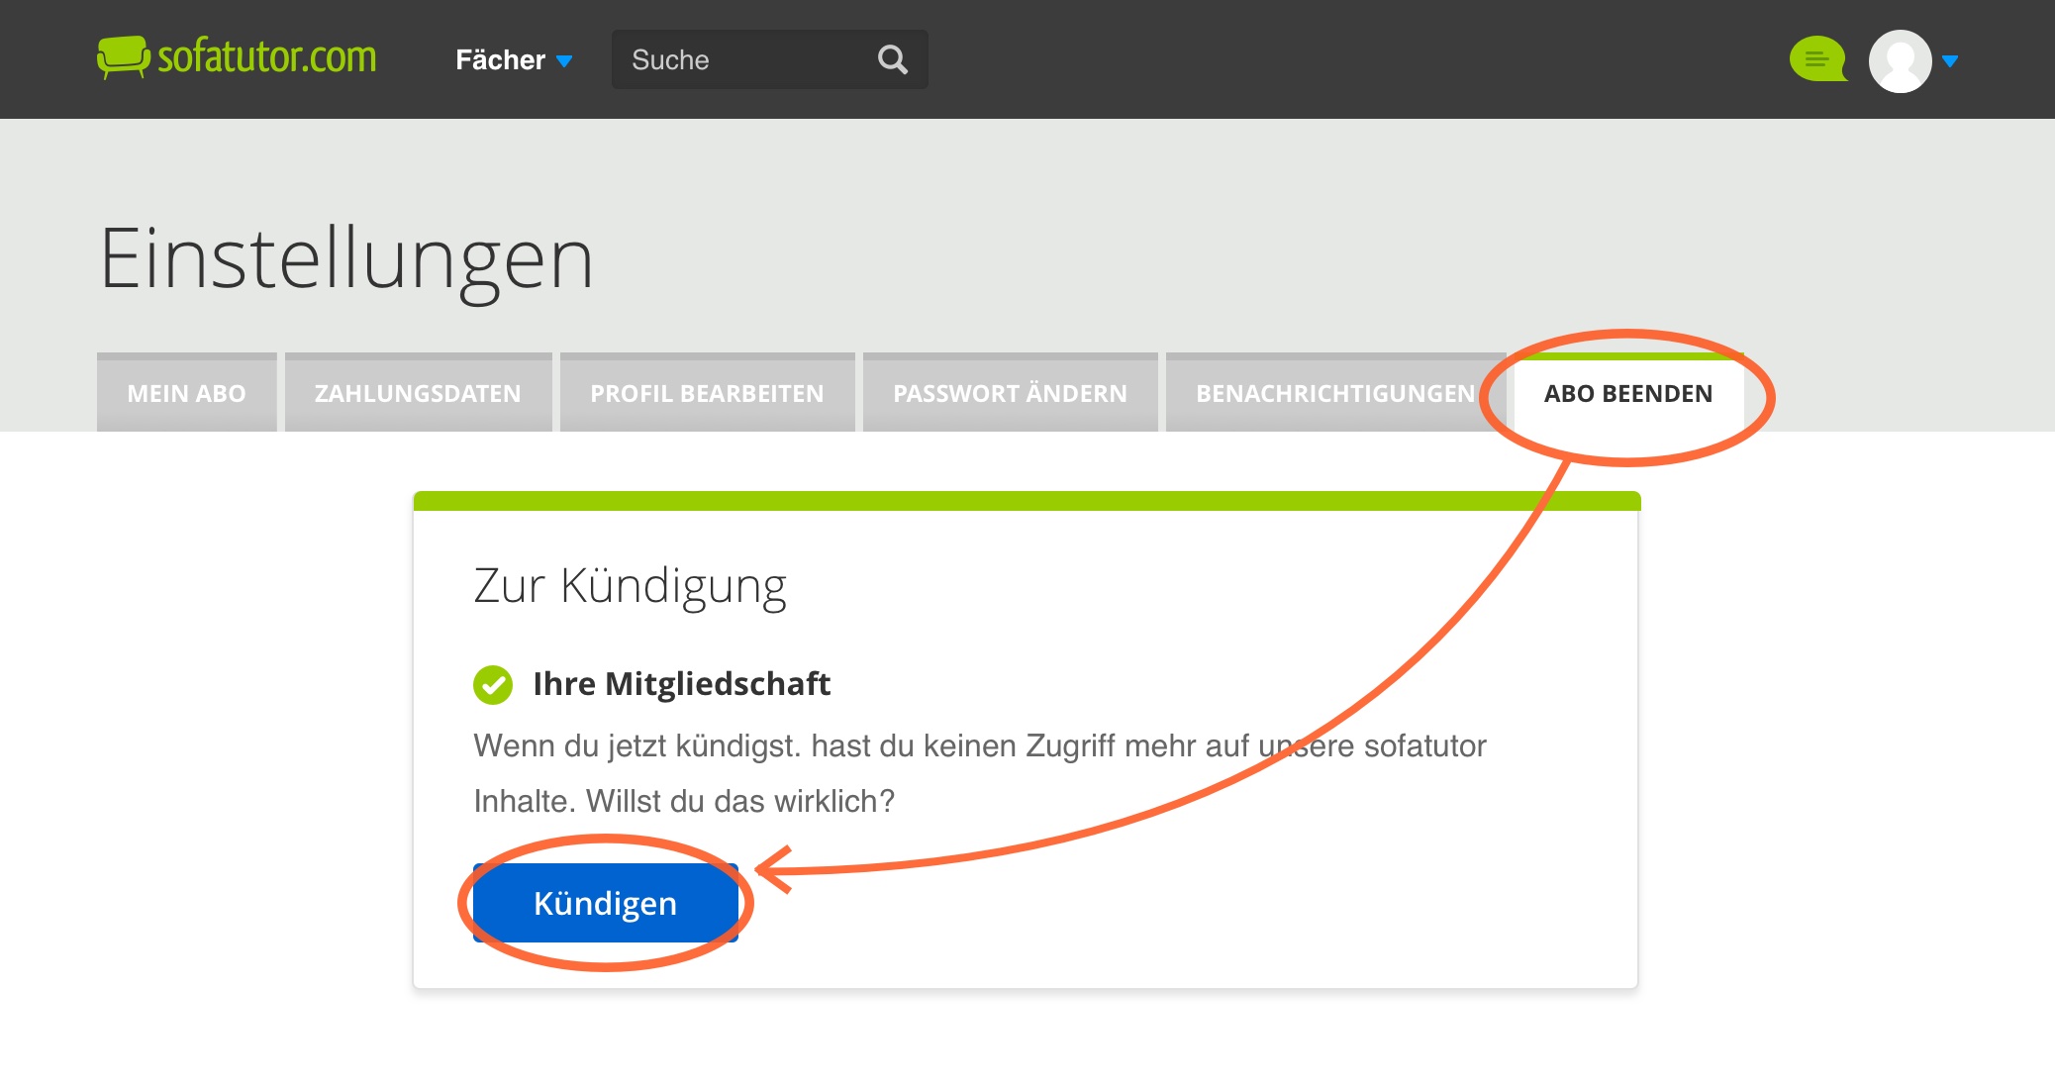Screen dimensions: 2055x1089
Task: Click the green checkmark next to Ihre Mitgliedschaft
Action: point(493,684)
